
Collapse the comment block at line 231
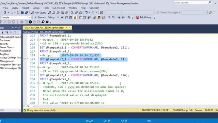38,67
